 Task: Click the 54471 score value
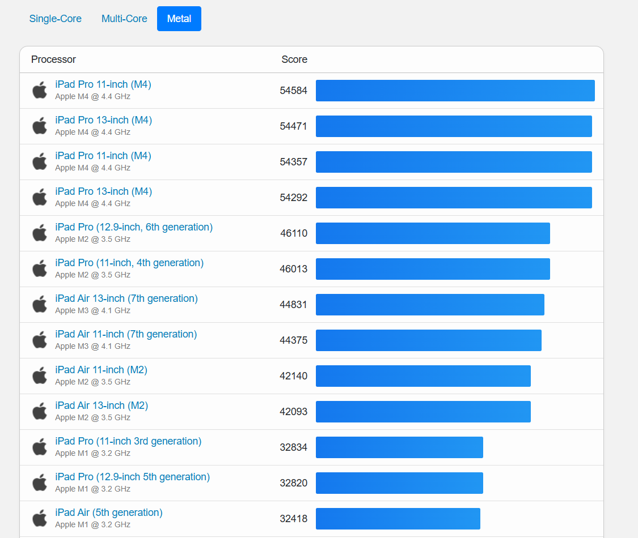point(293,126)
